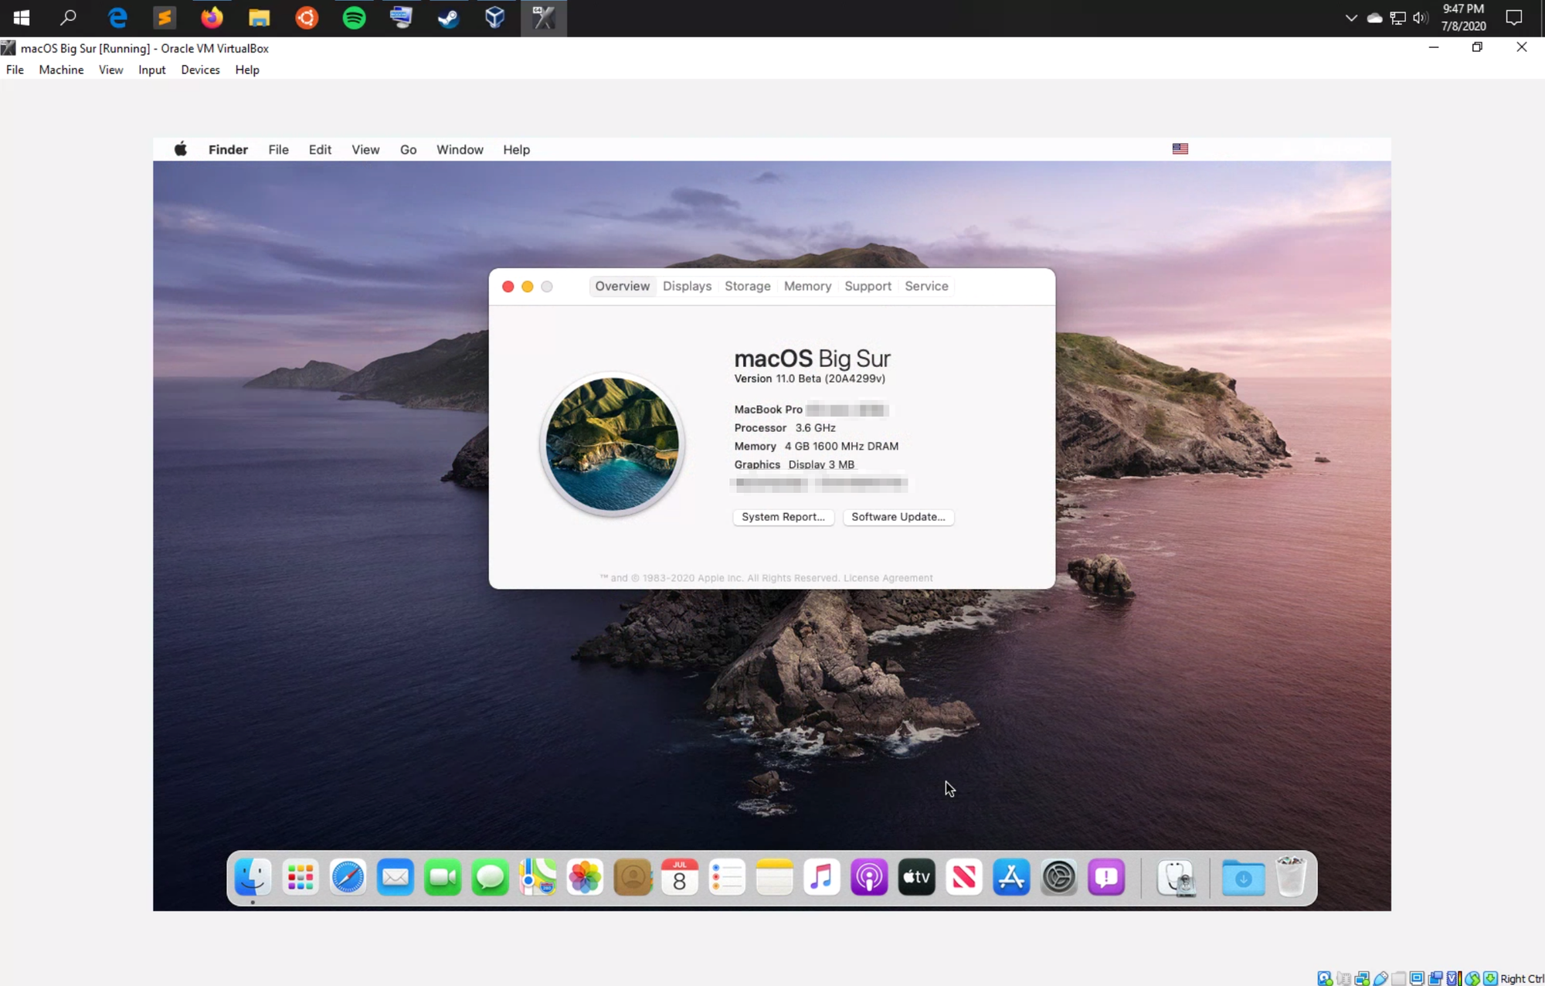1545x986 pixels.
Task: Open Steam from the Windows taskbar
Action: pos(448,18)
